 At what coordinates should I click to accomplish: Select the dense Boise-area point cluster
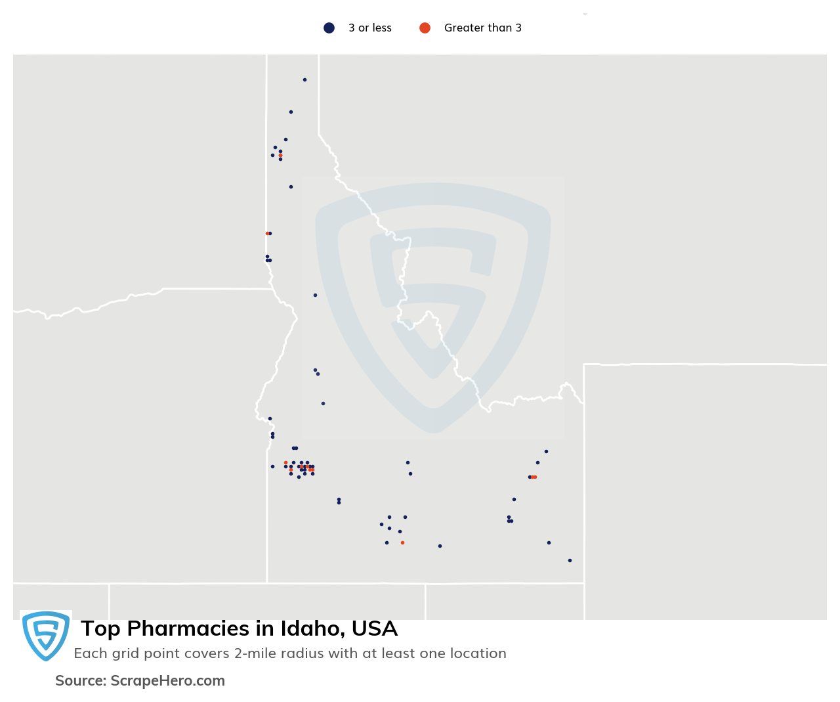[299, 469]
